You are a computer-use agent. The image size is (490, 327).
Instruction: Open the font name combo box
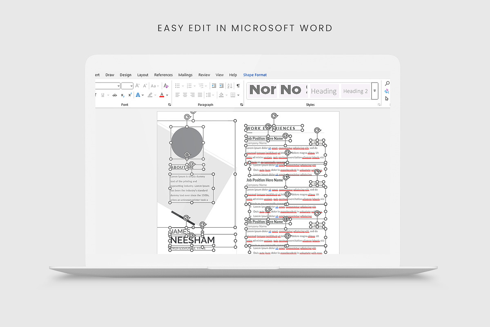[108, 85]
